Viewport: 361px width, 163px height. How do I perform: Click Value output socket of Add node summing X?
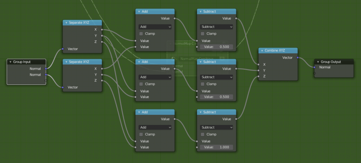pyautogui.click(x=175, y=18)
